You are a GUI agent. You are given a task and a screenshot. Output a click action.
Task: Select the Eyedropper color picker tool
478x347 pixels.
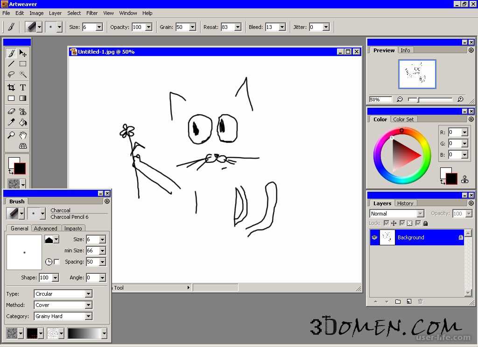pyautogui.click(x=11, y=123)
